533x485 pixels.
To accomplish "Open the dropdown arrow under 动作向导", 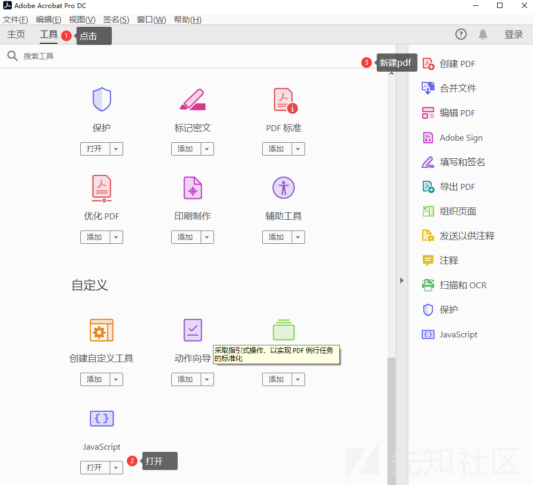I will click(x=207, y=379).
